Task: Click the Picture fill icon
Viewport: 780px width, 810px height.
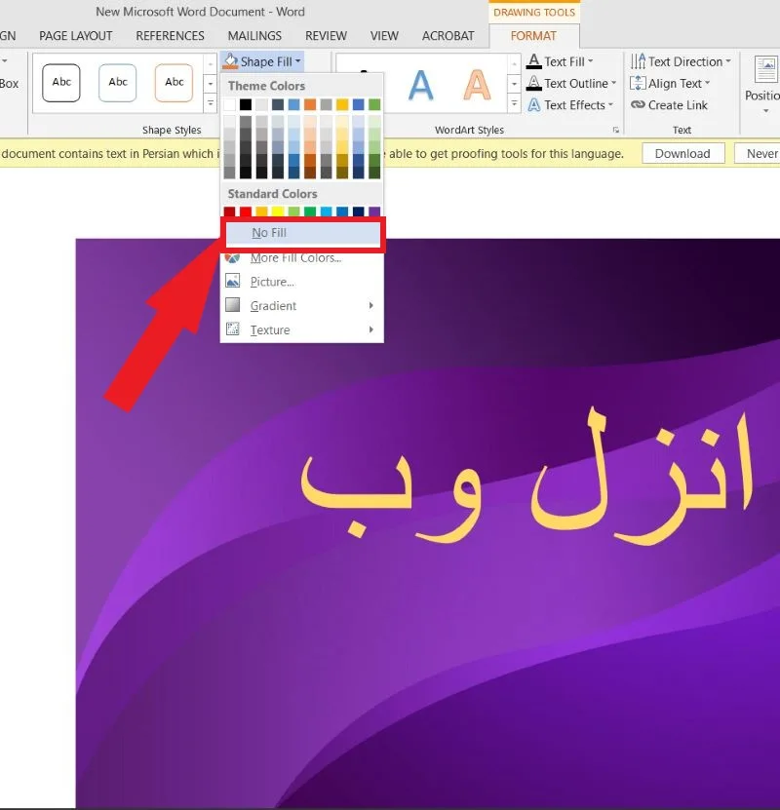Action: tap(232, 281)
